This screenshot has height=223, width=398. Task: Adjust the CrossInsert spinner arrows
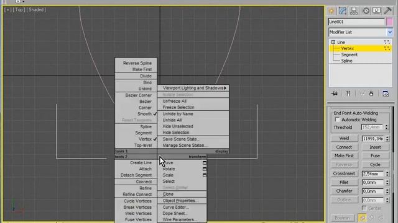point(387,173)
